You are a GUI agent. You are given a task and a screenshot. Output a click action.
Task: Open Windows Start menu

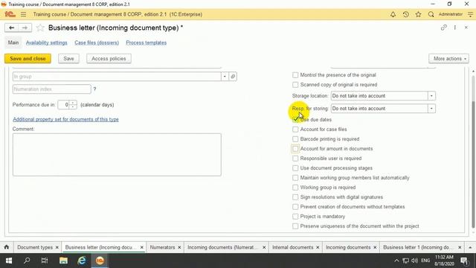8,261
